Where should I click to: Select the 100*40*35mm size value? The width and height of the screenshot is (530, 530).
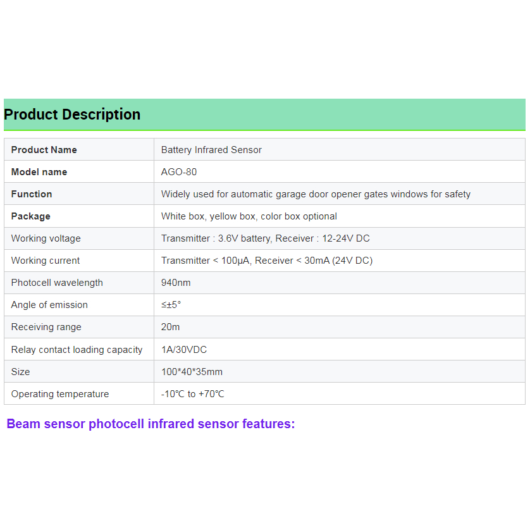click(x=192, y=372)
